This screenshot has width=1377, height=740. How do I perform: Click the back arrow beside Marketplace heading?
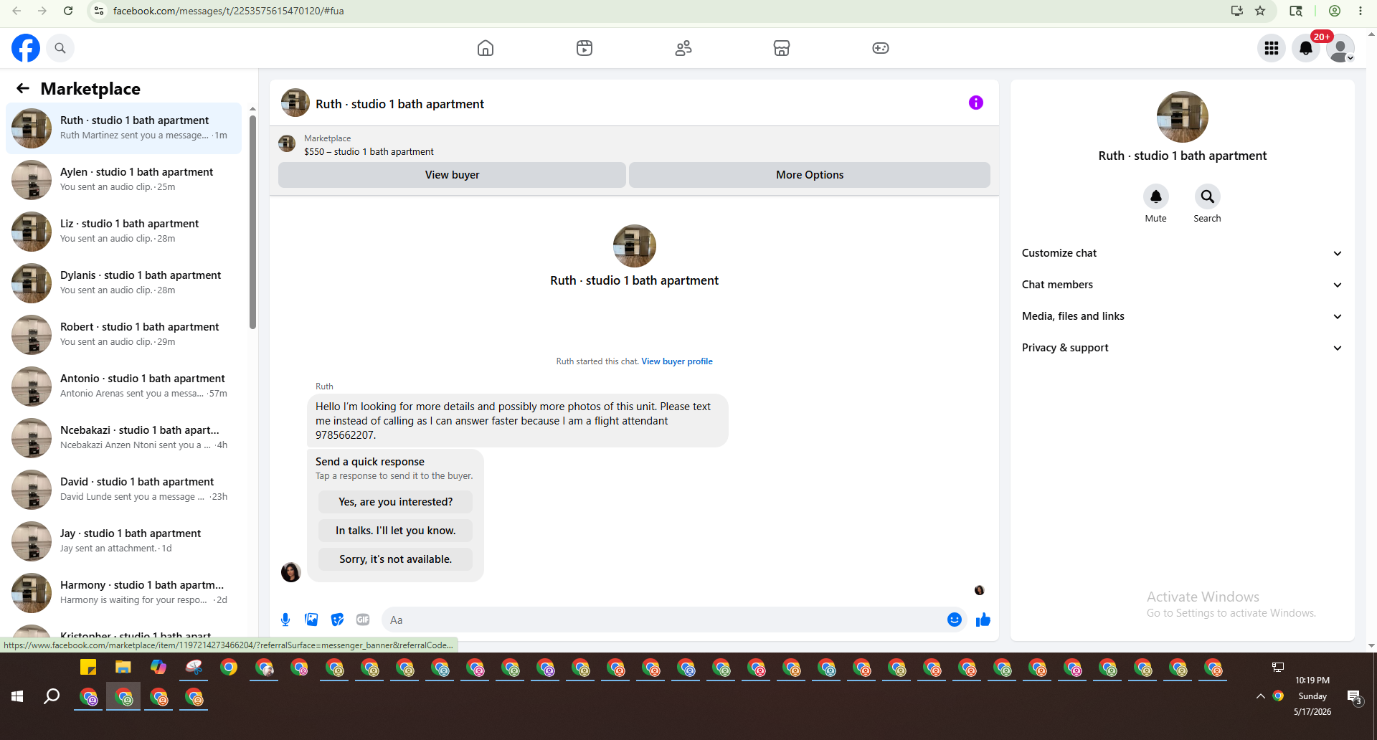23,88
